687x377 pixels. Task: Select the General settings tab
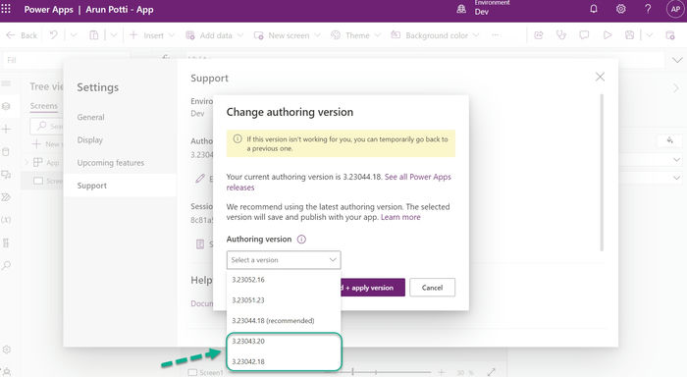tap(90, 117)
